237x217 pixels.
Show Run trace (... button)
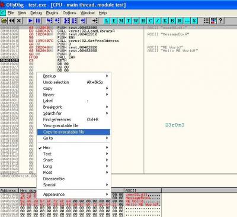[x=187, y=21]
